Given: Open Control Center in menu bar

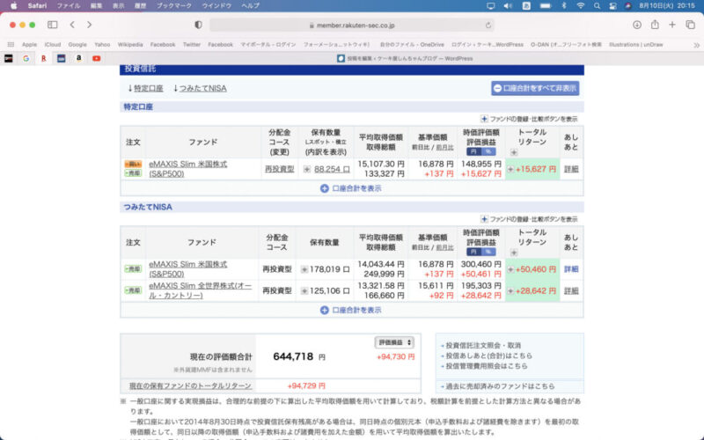Looking at the screenshot, I should (612, 6).
